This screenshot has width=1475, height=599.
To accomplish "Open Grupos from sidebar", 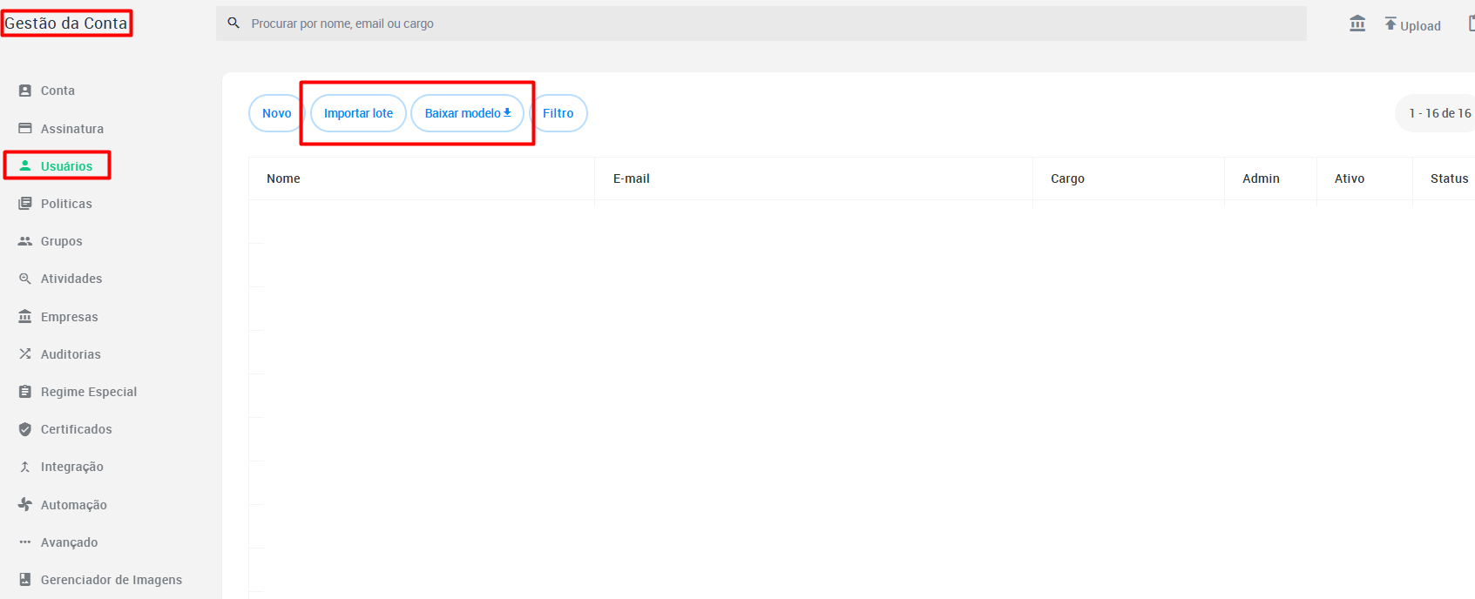I will pyautogui.click(x=62, y=241).
